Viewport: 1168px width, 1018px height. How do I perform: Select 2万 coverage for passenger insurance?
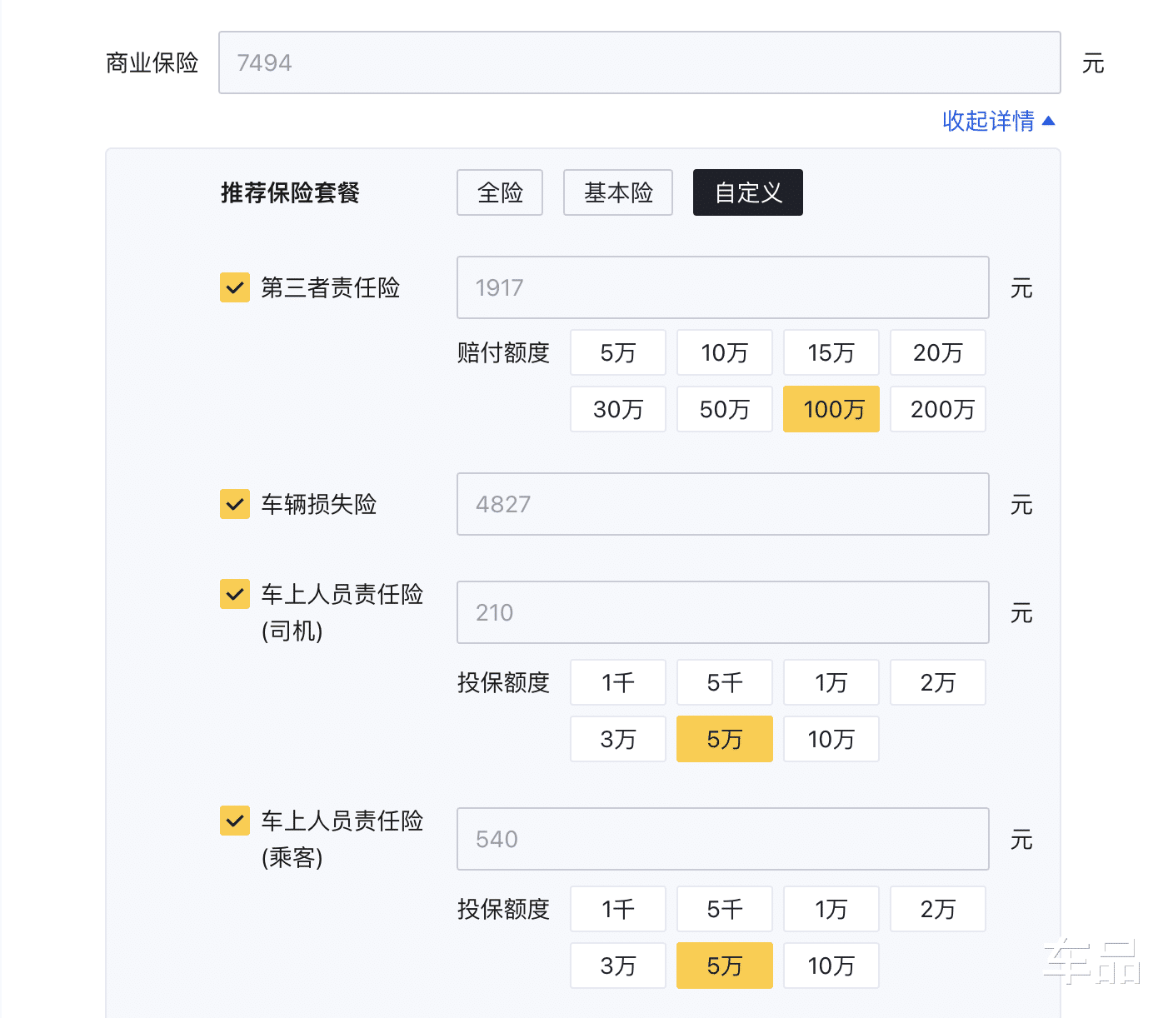point(938,909)
